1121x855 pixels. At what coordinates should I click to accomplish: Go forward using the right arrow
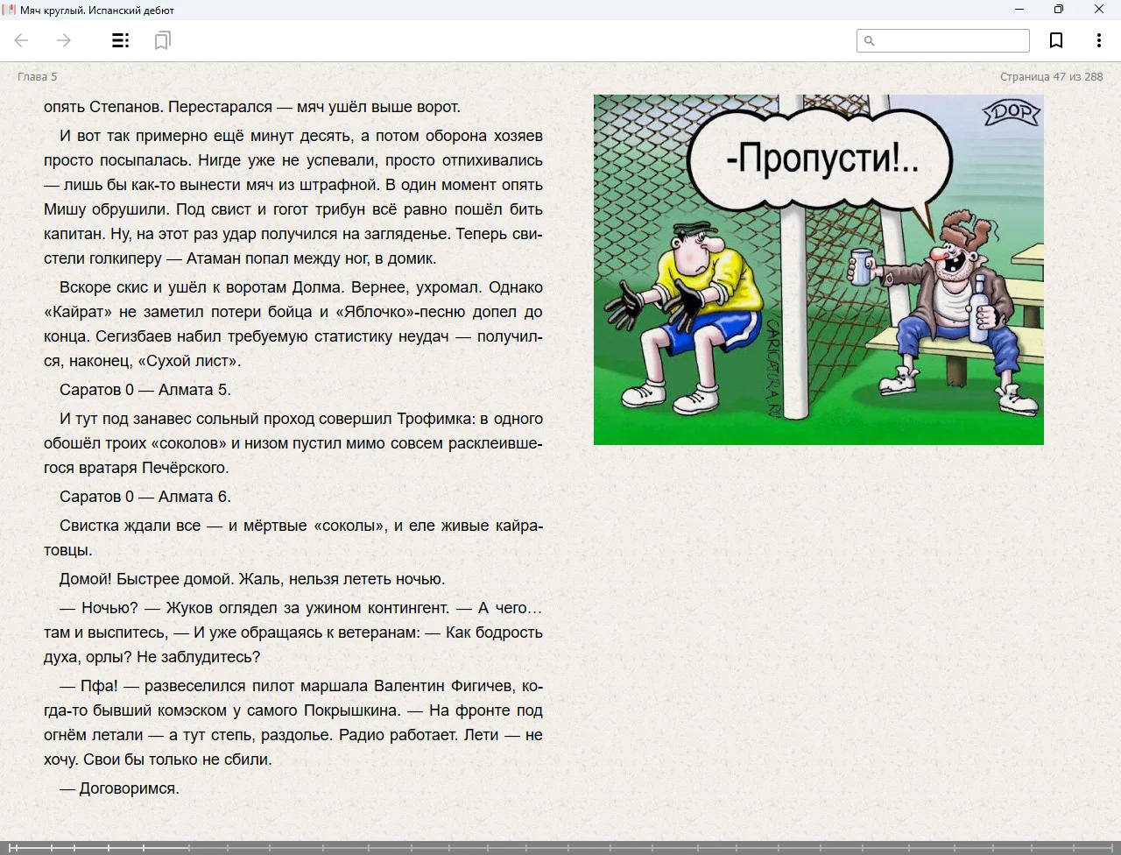click(x=64, y=40)
